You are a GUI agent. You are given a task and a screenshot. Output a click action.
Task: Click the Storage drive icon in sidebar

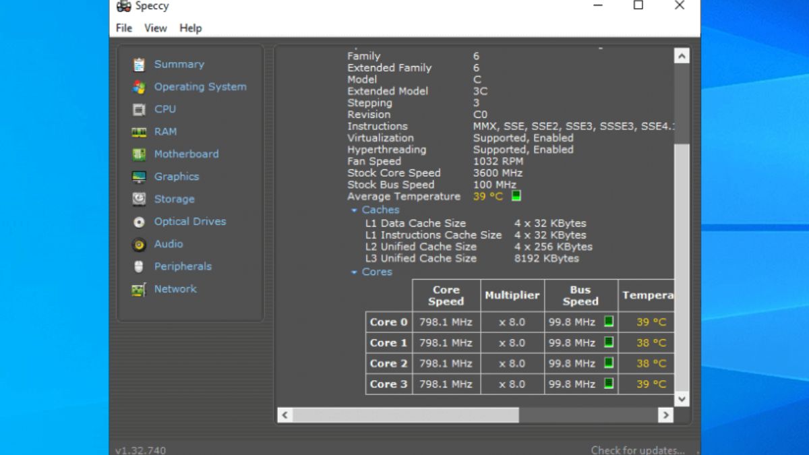[139, 199]
